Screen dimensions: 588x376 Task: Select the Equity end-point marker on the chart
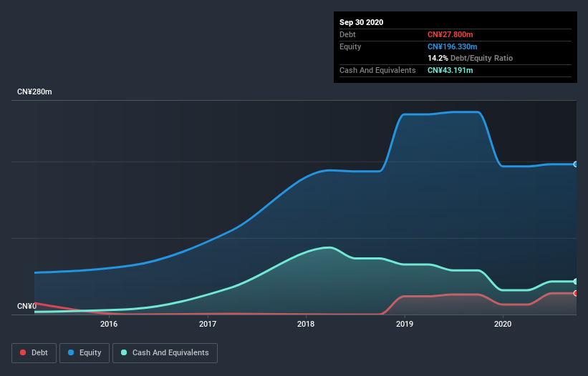click(x=576, y=164)
